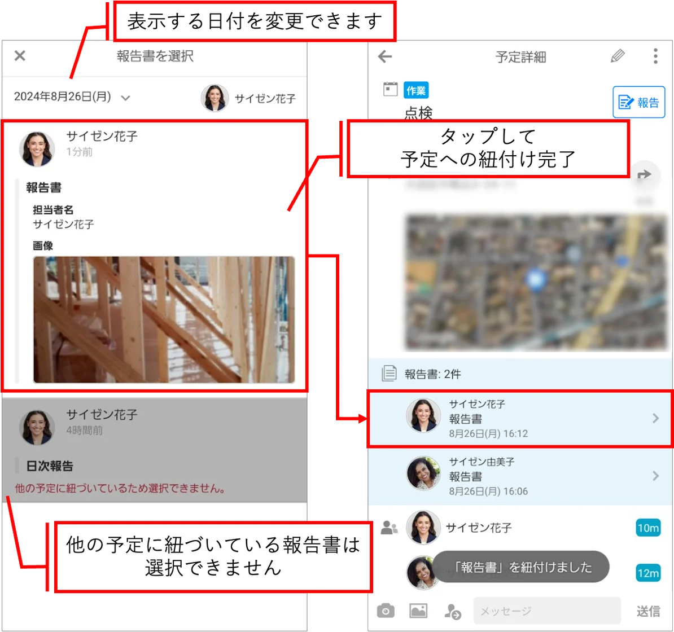Click the share arrow icon near the map
The width and height of the screenshot is (674, 632).
point(644,175)
